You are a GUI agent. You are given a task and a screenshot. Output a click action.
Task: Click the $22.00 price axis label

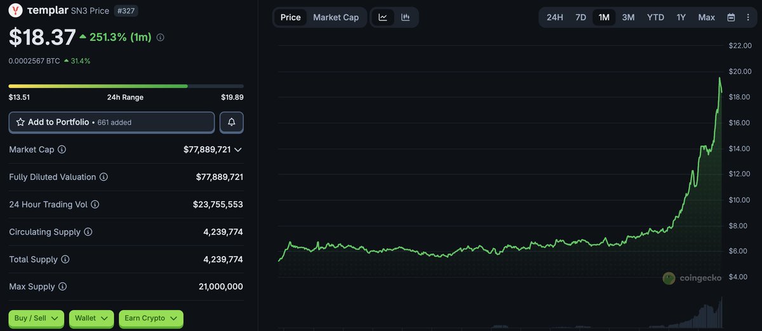740,46
